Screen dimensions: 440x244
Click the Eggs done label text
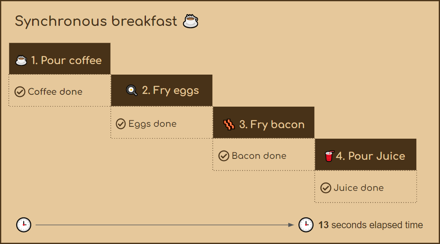(153, 124)
